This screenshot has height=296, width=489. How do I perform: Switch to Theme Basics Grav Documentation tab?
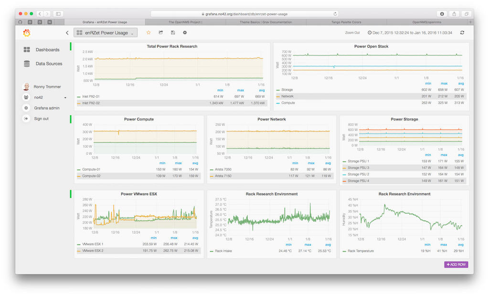pyautogui.click(x=266, y=22)
